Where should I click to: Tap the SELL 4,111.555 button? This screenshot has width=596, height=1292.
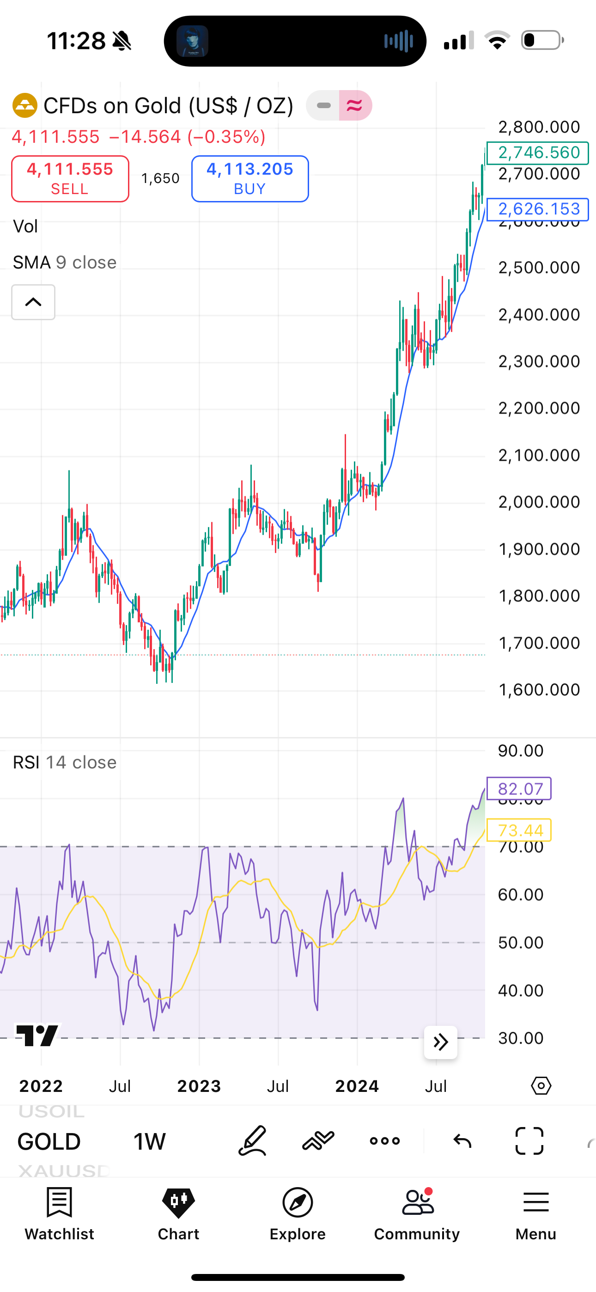tap(70, 179)
